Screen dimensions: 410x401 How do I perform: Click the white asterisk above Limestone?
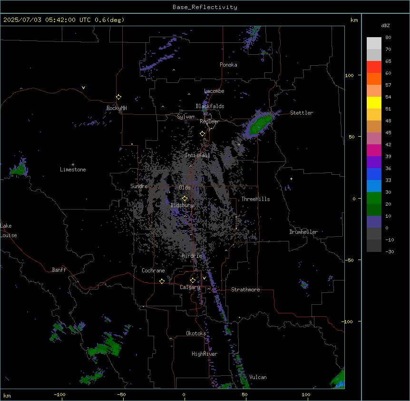[x=73, y=165]
